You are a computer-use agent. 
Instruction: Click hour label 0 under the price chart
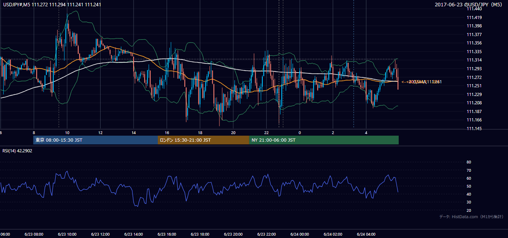point(300,133)
